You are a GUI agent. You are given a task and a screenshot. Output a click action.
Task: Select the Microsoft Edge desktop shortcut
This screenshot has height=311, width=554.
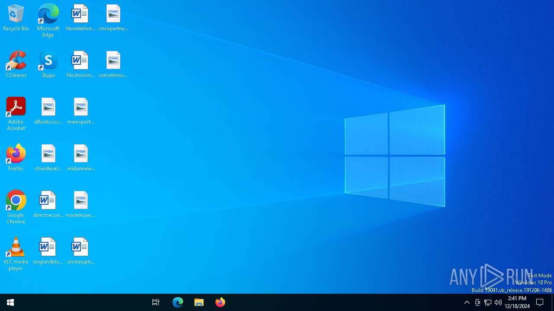48,21
